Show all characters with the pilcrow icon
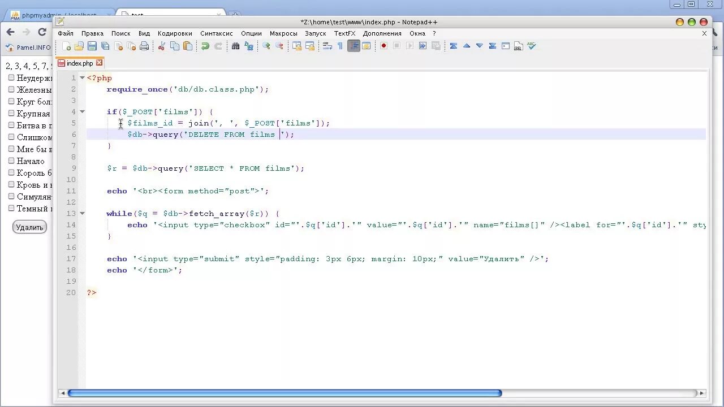724x407 pixels. (340, 46)
